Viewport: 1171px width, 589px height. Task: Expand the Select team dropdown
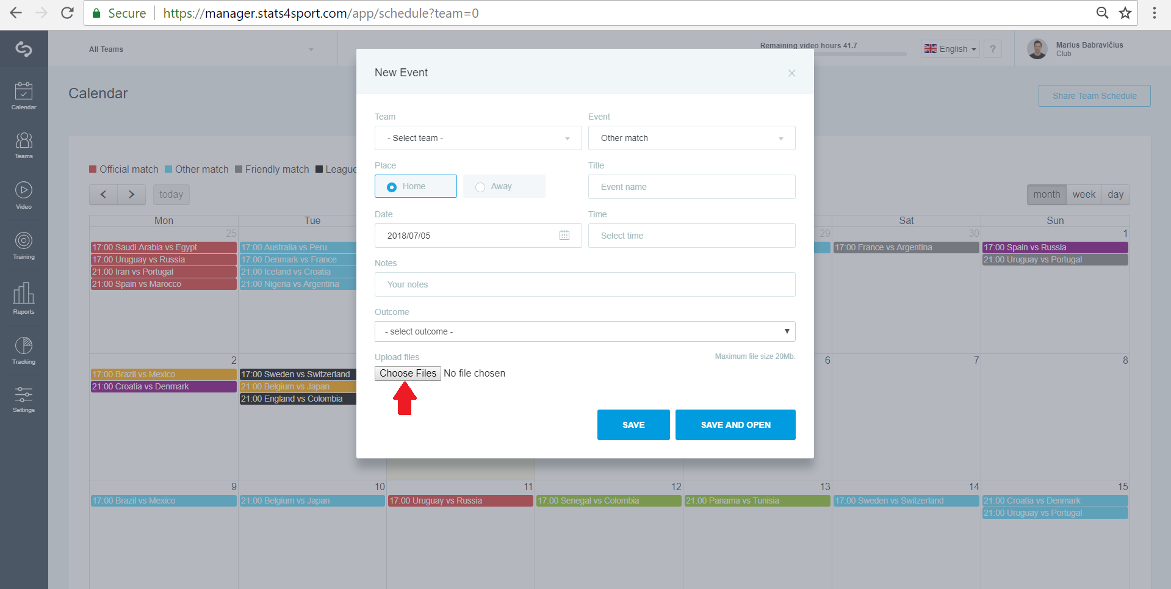point(478,138)
